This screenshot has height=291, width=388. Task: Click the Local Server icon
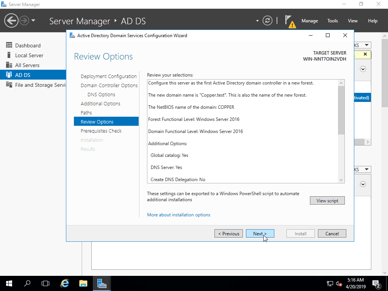pos(9,55)
